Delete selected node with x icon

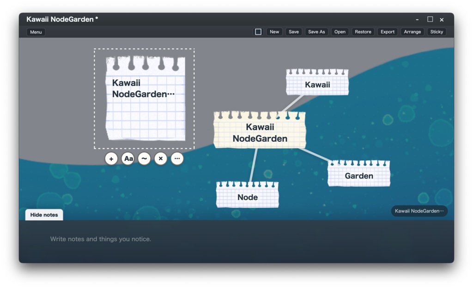point(161,158)
